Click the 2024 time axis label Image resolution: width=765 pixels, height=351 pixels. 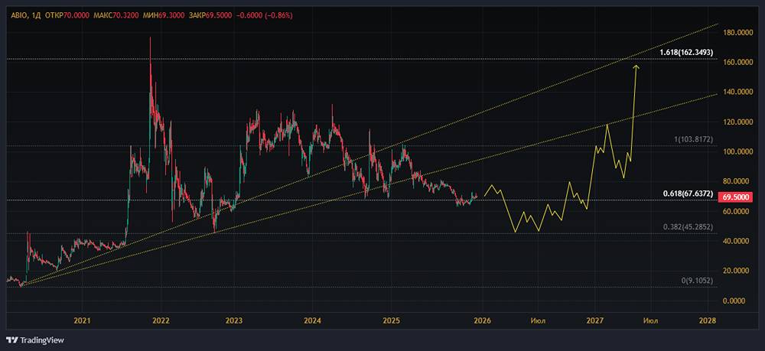312,320
